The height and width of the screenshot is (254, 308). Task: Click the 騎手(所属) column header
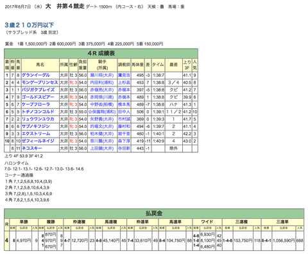[x=103, y=65]
